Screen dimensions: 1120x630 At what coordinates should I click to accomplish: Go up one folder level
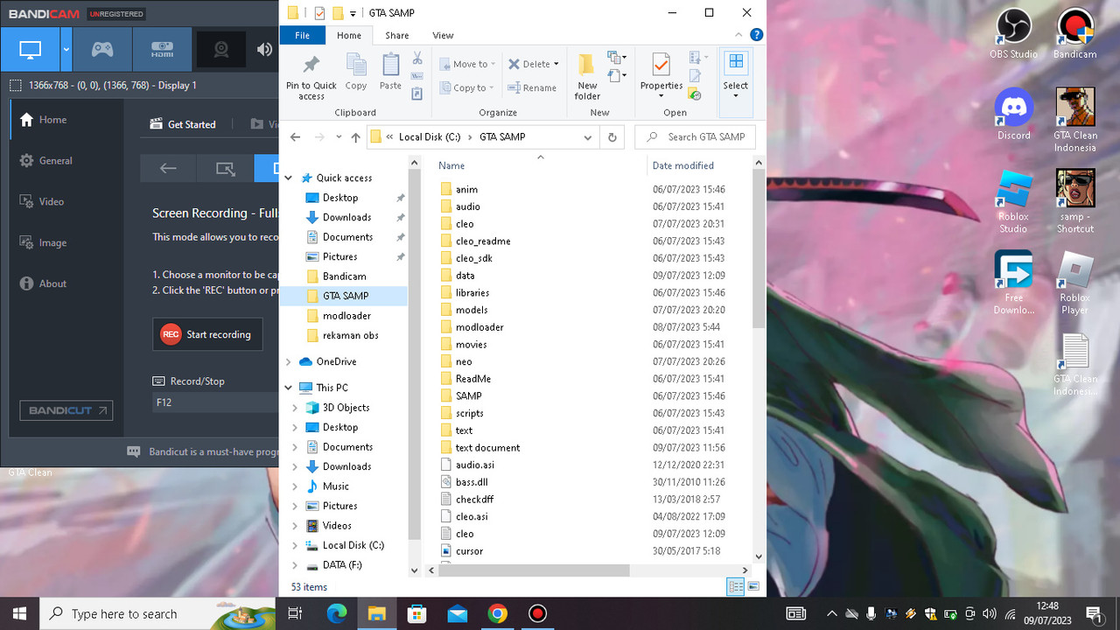coord(355,137)
